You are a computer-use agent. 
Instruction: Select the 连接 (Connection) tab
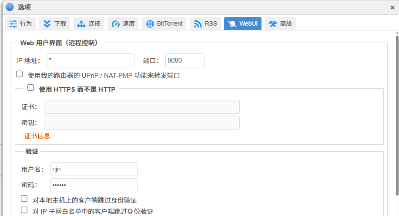tap(89, 23)
